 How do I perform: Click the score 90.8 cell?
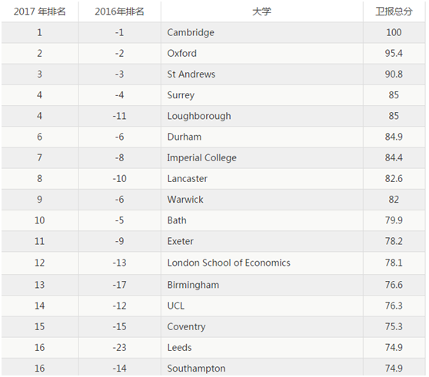click(x=394, y=74)
